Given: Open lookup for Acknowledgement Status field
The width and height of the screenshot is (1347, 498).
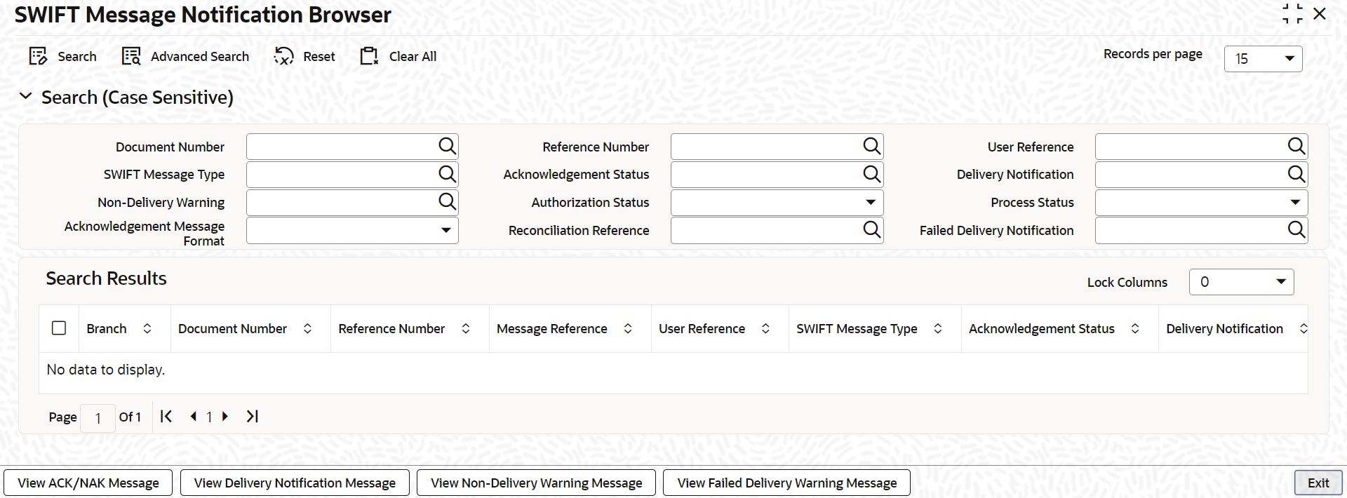Looking at the screenshot, I should 871,174.
